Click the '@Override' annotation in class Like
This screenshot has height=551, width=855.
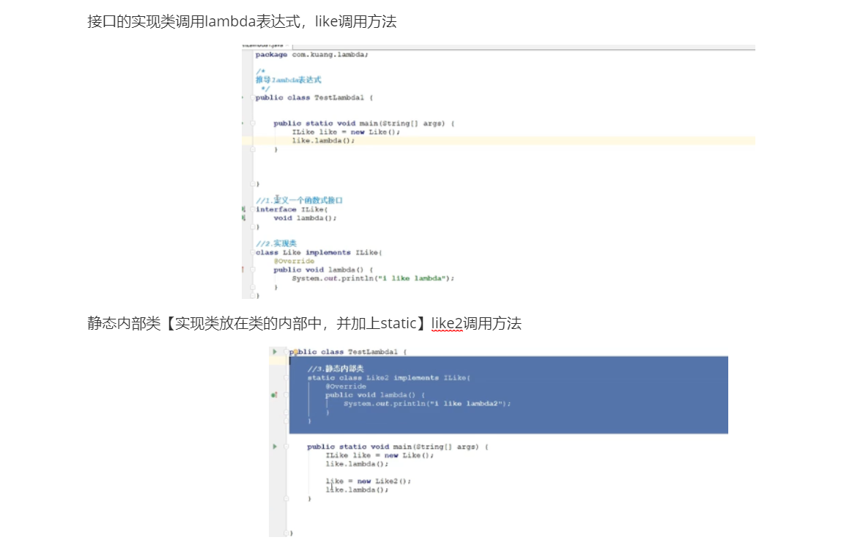pos(294,262)
